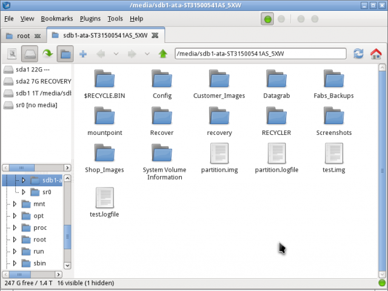388x291 pixels.
Task: Select sda2 7G RECOVERY device
Action: 38,81
